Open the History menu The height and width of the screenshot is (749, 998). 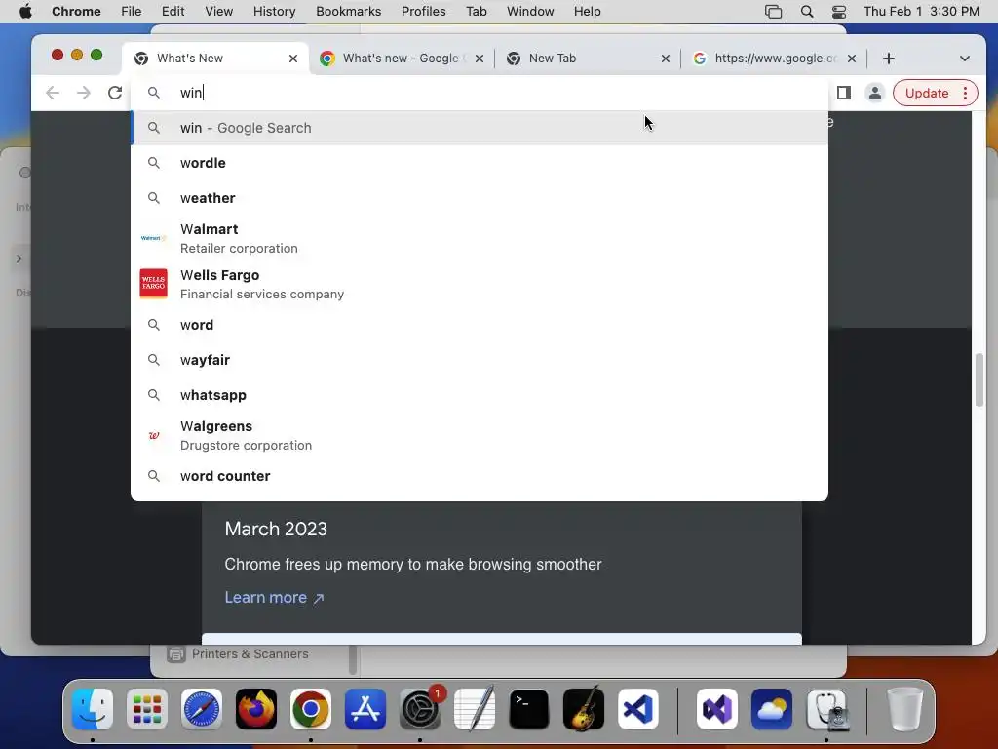pos(274,12)
